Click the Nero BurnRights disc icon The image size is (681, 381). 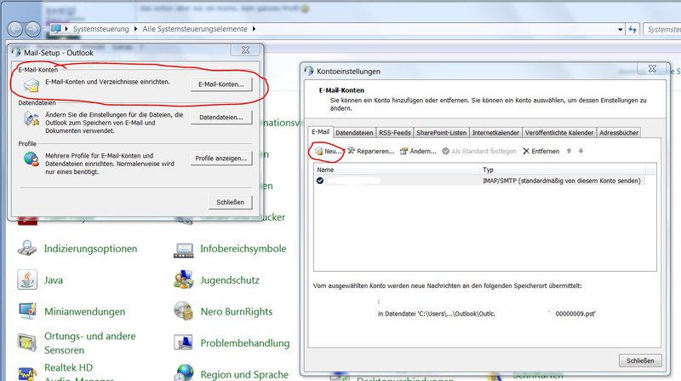tap(183, 311)
